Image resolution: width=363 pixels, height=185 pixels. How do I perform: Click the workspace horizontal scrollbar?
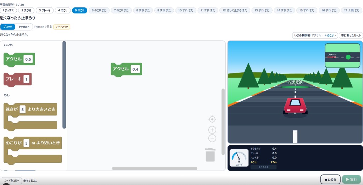tap(155, 169)
